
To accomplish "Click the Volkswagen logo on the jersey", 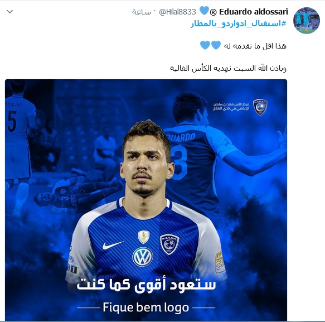I will click(143, 257).
